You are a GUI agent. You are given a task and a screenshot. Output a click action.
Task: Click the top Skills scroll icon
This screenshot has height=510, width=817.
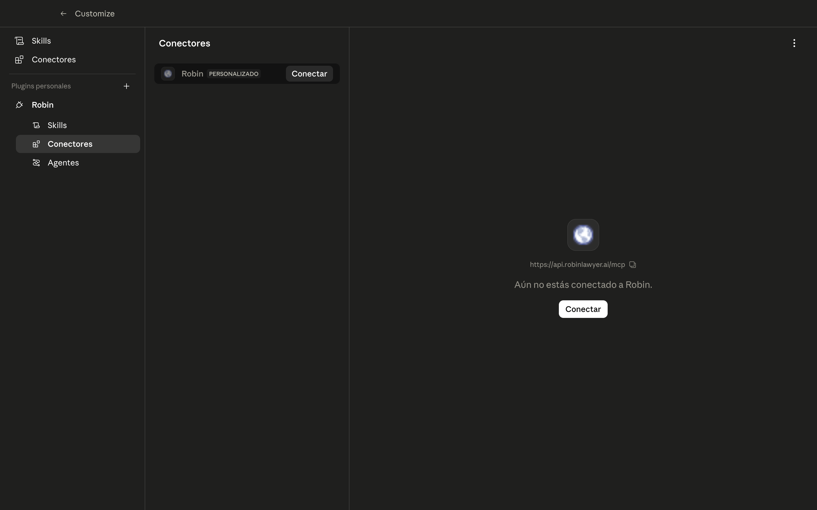[19, 41]
